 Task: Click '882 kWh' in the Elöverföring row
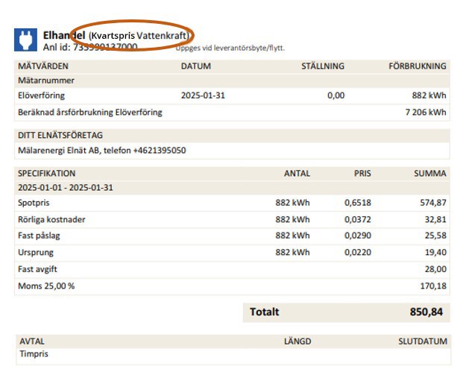pyautogui.click(x=429, y=95)
